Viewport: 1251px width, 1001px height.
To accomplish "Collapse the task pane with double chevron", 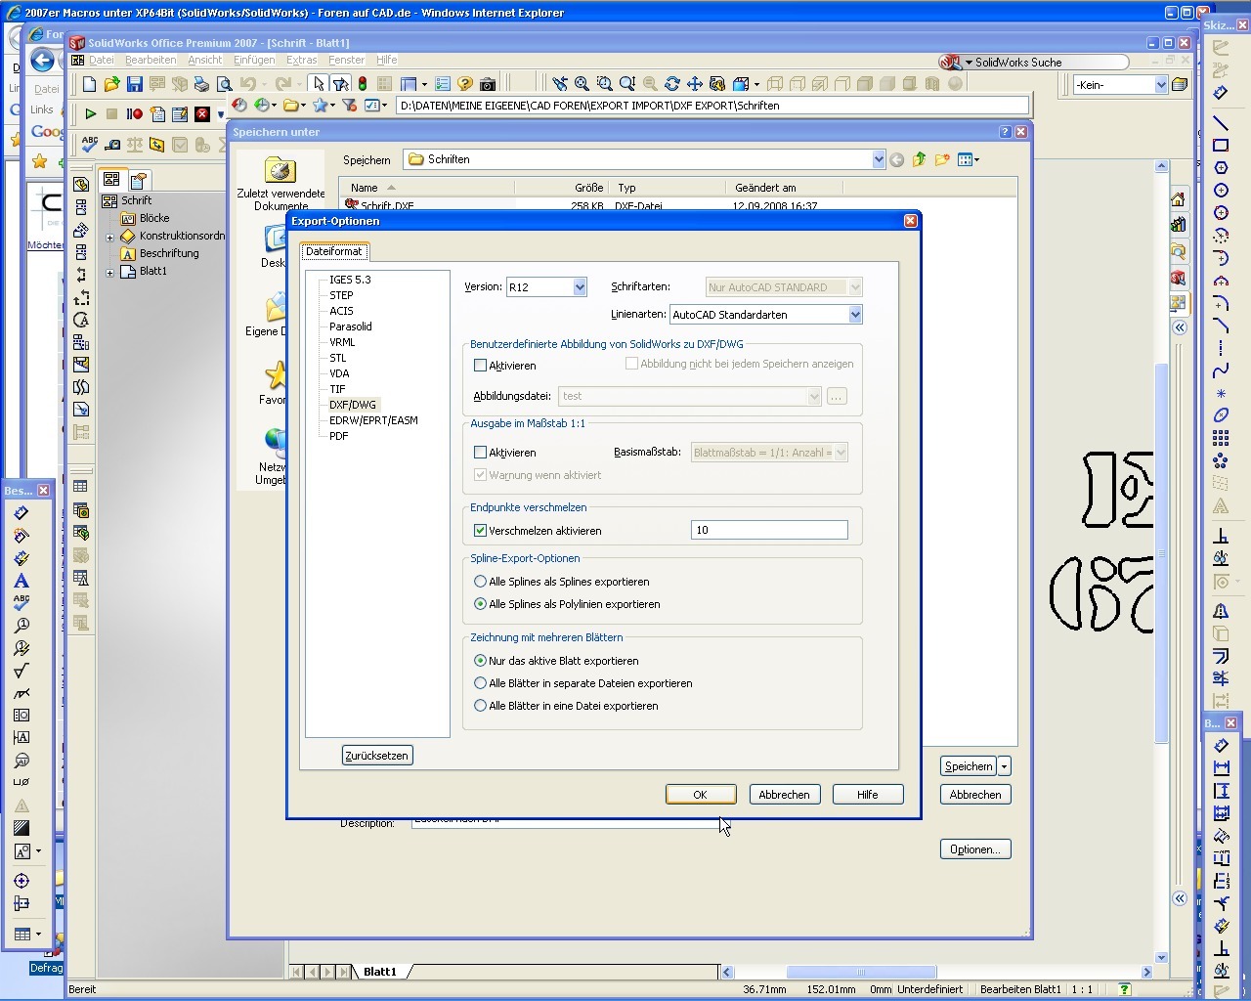I will (1179, 327).
